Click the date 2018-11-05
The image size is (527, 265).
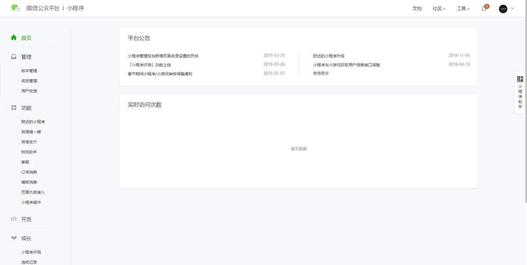tap(459, 55)
